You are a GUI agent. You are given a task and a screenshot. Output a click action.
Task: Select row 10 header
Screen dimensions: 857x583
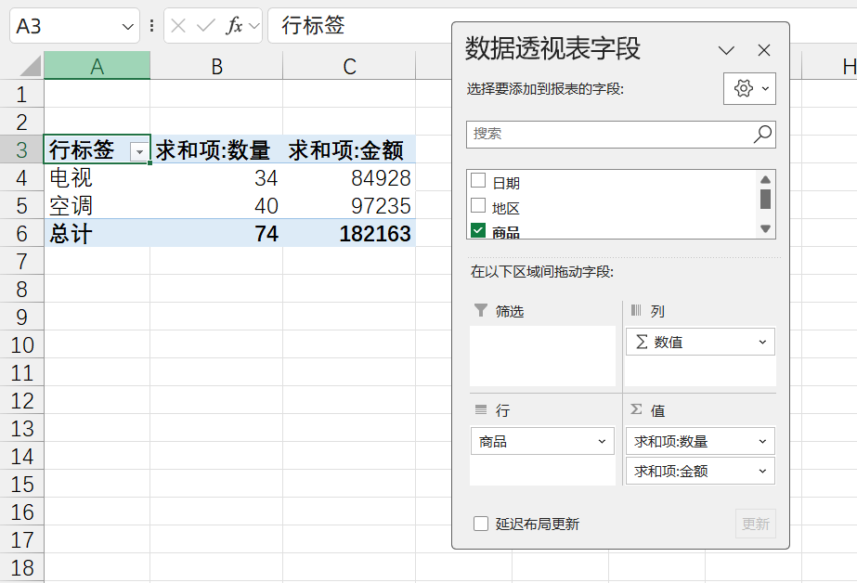pyautogui.click(x=22, y=344)
